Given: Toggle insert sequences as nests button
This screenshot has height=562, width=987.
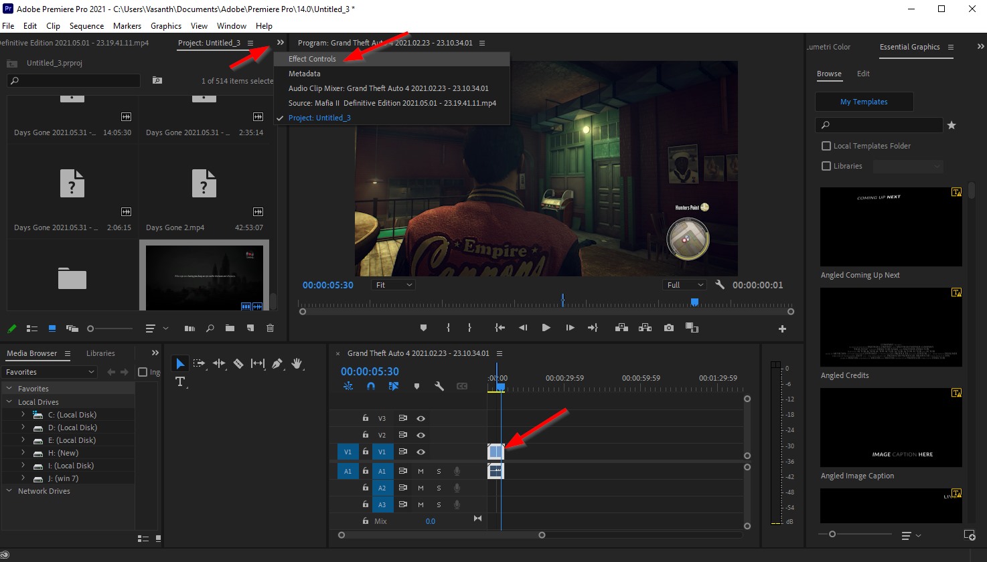Looking at the screenshot, I should pos(348,386).
